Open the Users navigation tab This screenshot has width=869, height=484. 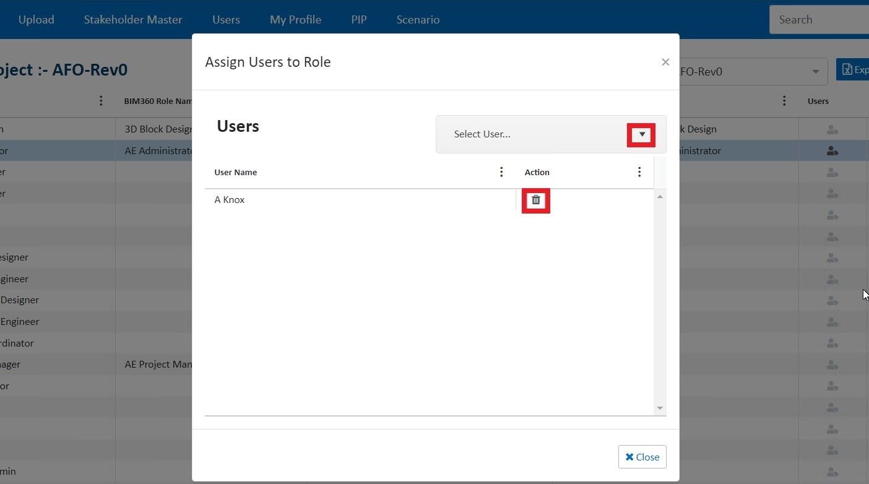(226, 20)
